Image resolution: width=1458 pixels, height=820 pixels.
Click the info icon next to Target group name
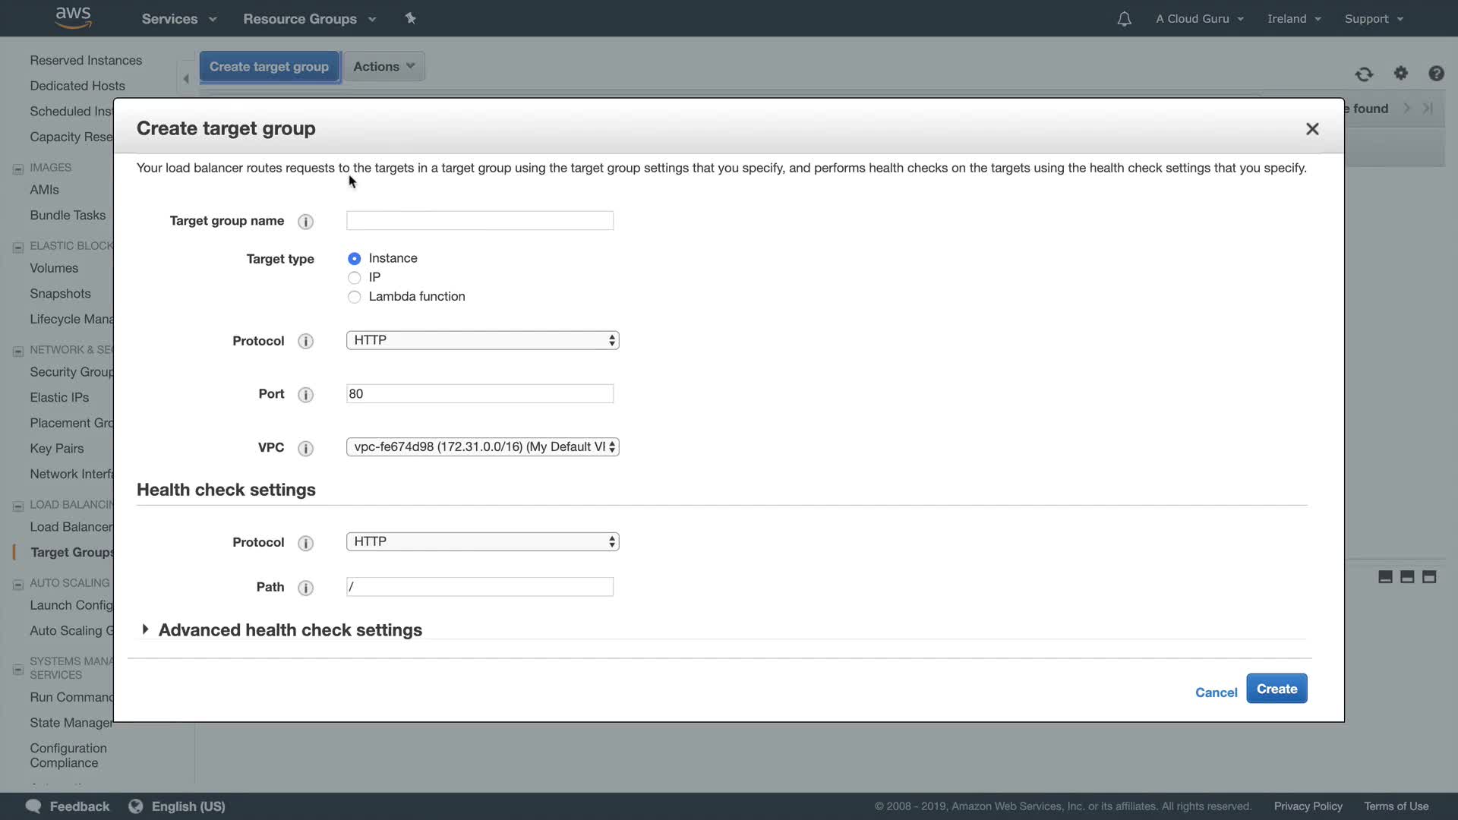305,222
